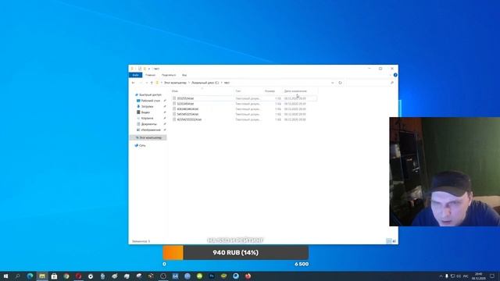Select the last .txt file in list
This screenshot has height=281, width=500.
click(189, 119)
